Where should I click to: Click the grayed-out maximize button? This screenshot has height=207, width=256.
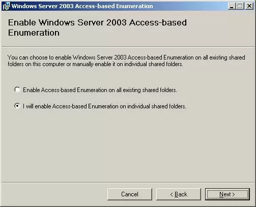[x=240, y=6]
